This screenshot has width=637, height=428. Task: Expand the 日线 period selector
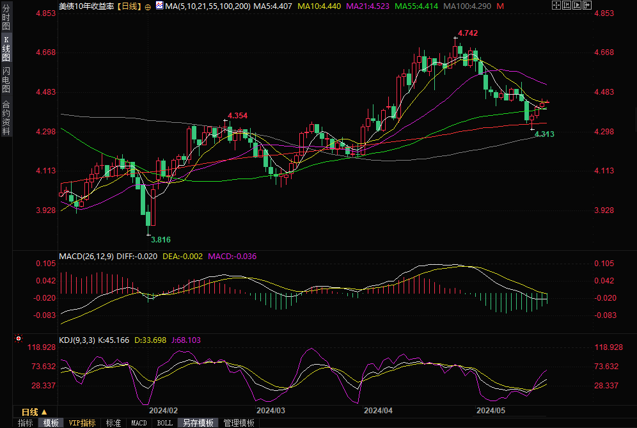click(35, 412)
